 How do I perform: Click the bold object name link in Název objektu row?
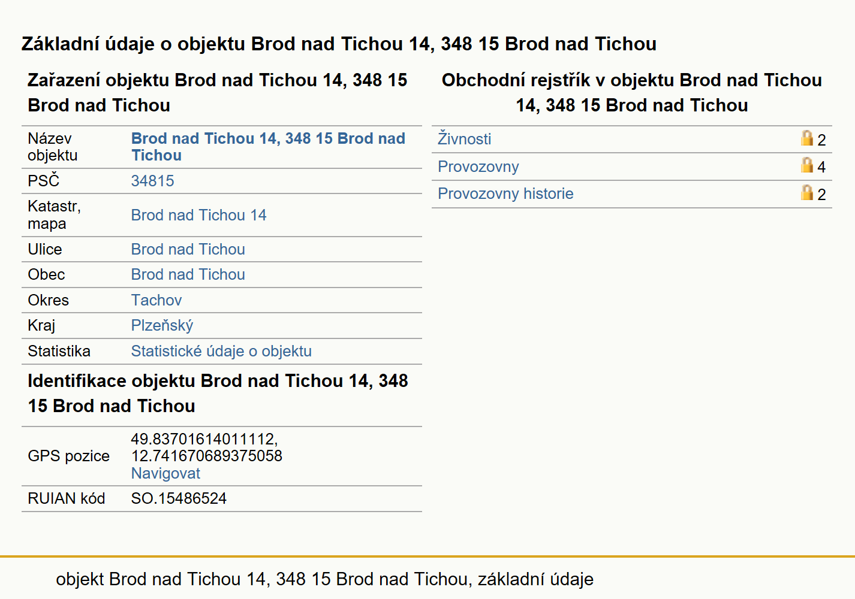pyautogui.click(x=268, y=147)
